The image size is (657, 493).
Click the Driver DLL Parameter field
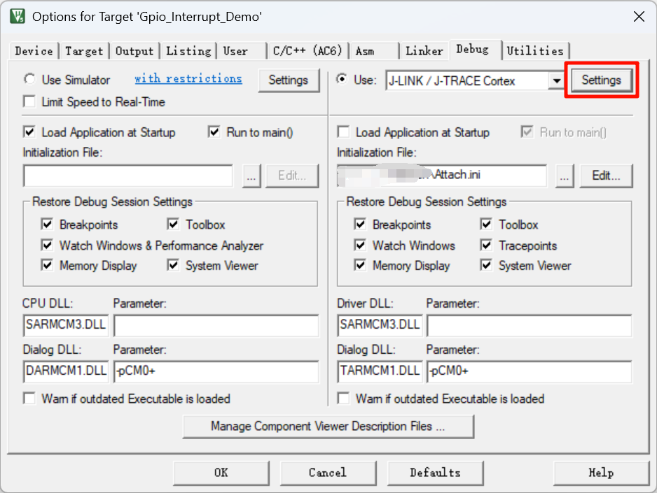[530, 325]
